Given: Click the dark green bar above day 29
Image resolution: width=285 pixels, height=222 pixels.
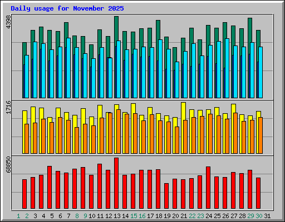Looking at the screenshot, I should tap(250, 30).
